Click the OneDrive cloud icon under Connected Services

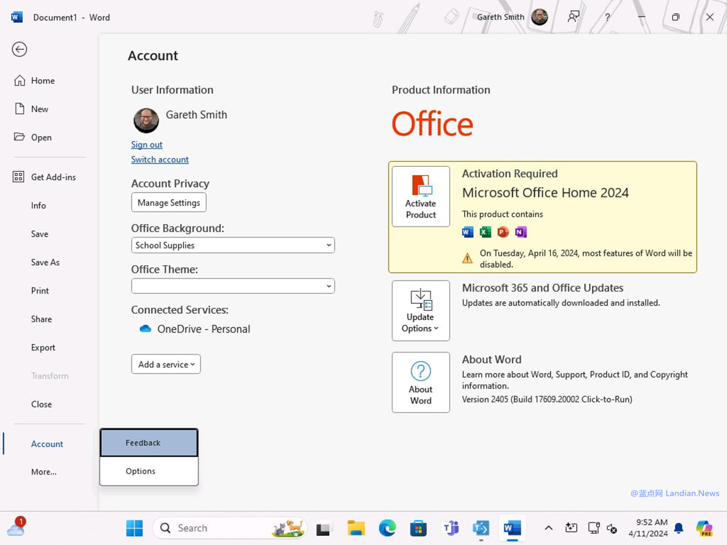(145, 329)
